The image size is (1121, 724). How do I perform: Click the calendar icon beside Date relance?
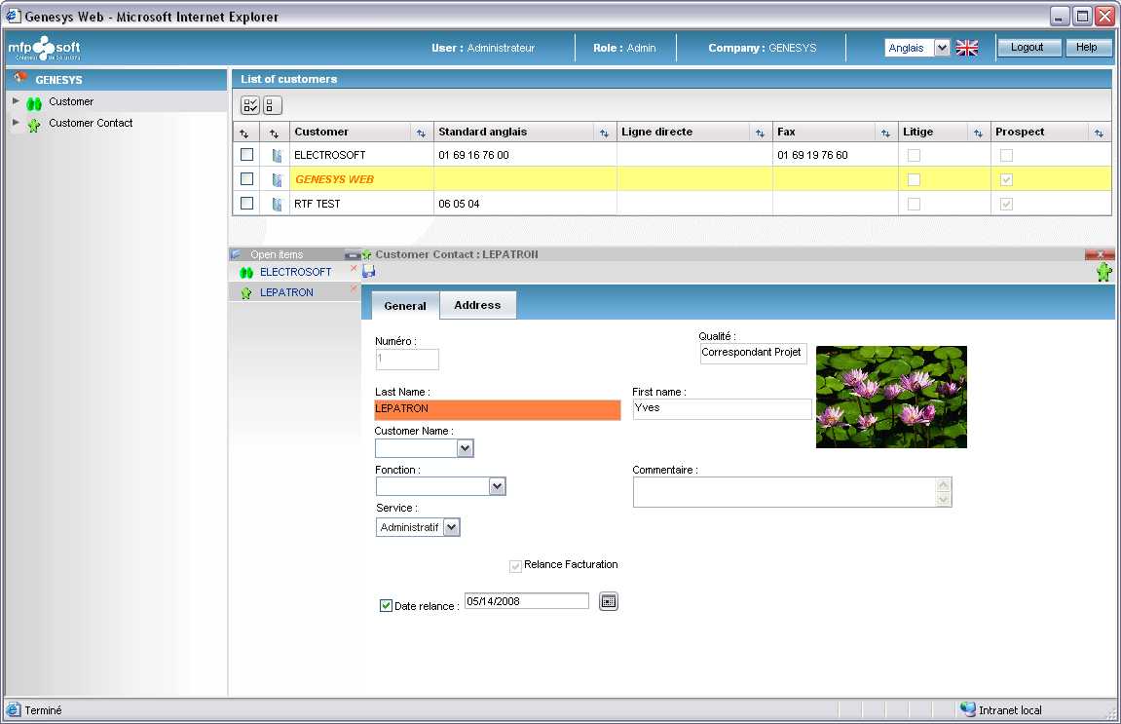pyautogui.click(x=609, y=601)
